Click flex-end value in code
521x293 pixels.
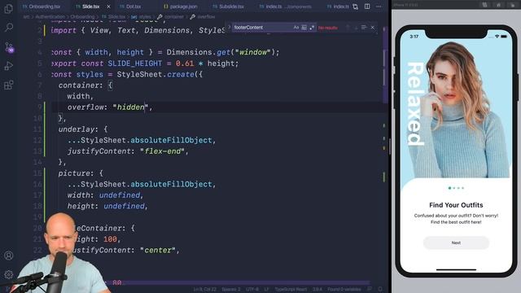click(x=163, y=151)
